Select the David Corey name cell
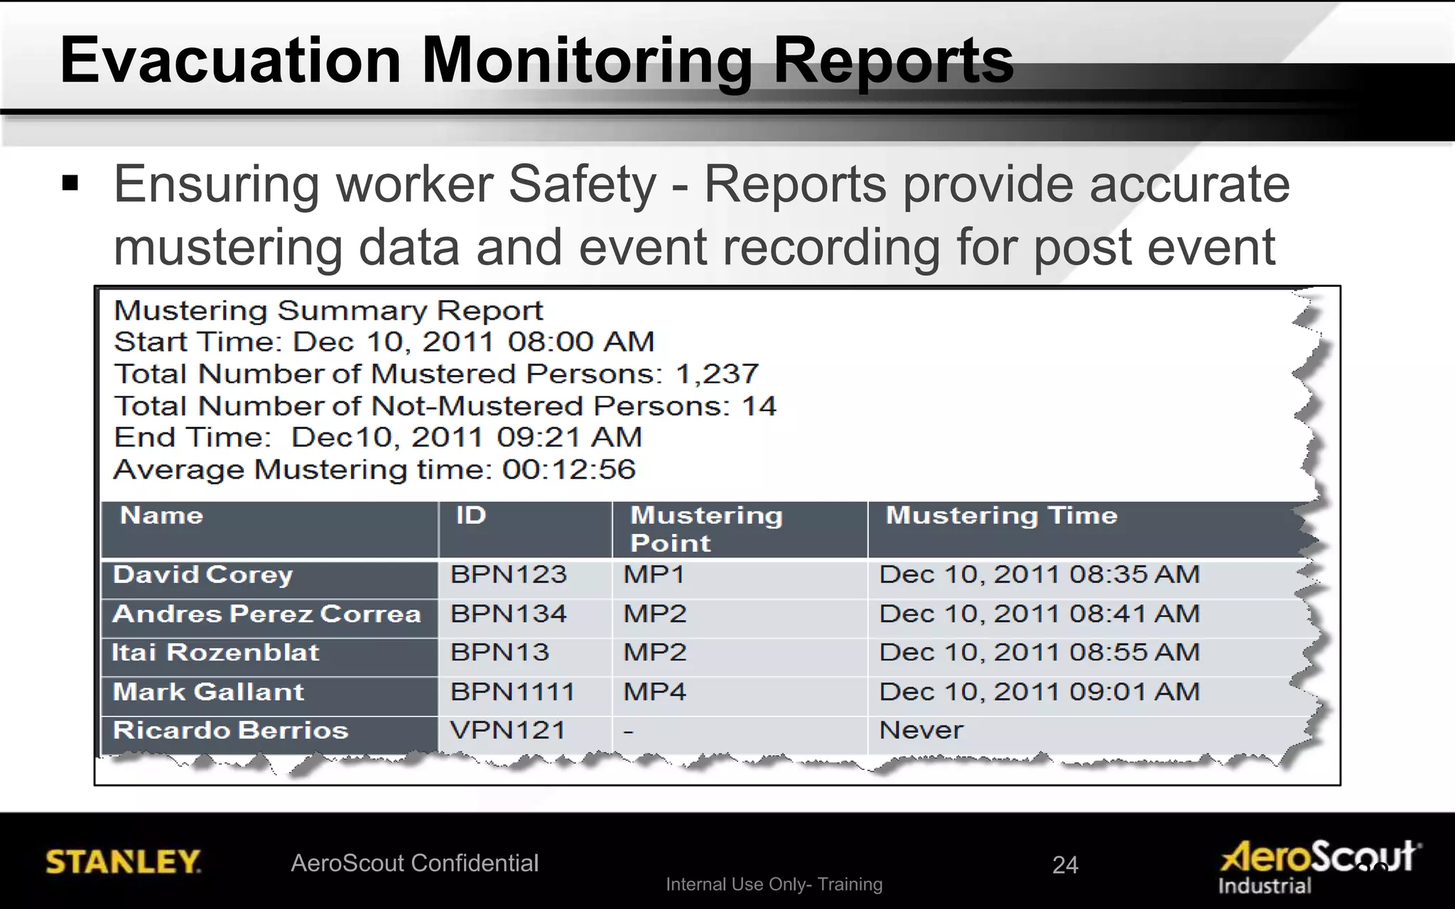This screenshot has height=909, width=1455. pyautogui.click(x=269, y=579)
